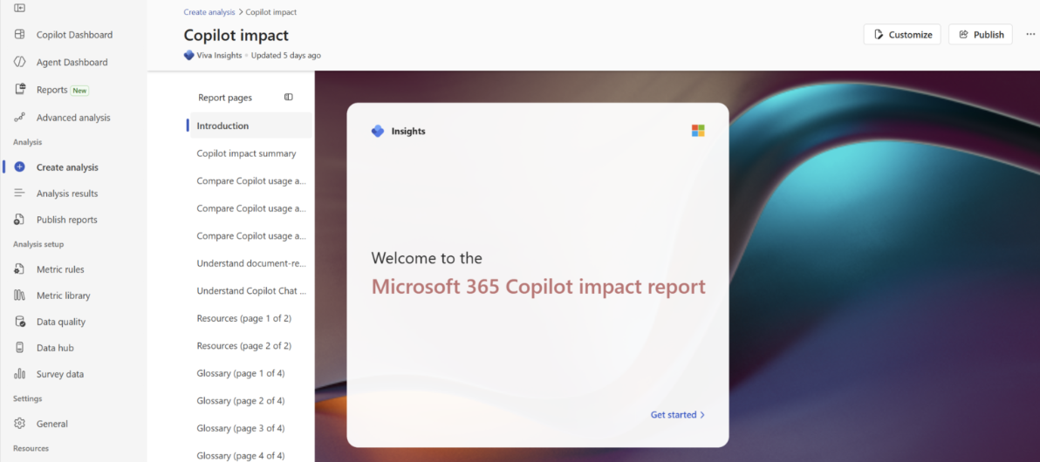Click the Viva Insights logo under title
Viewport: 1040px width, 462px height.
point(189,56)
